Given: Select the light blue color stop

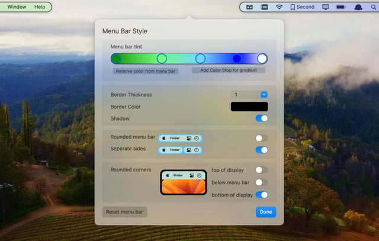Looking at the screenshot, I should pos(200,59).
